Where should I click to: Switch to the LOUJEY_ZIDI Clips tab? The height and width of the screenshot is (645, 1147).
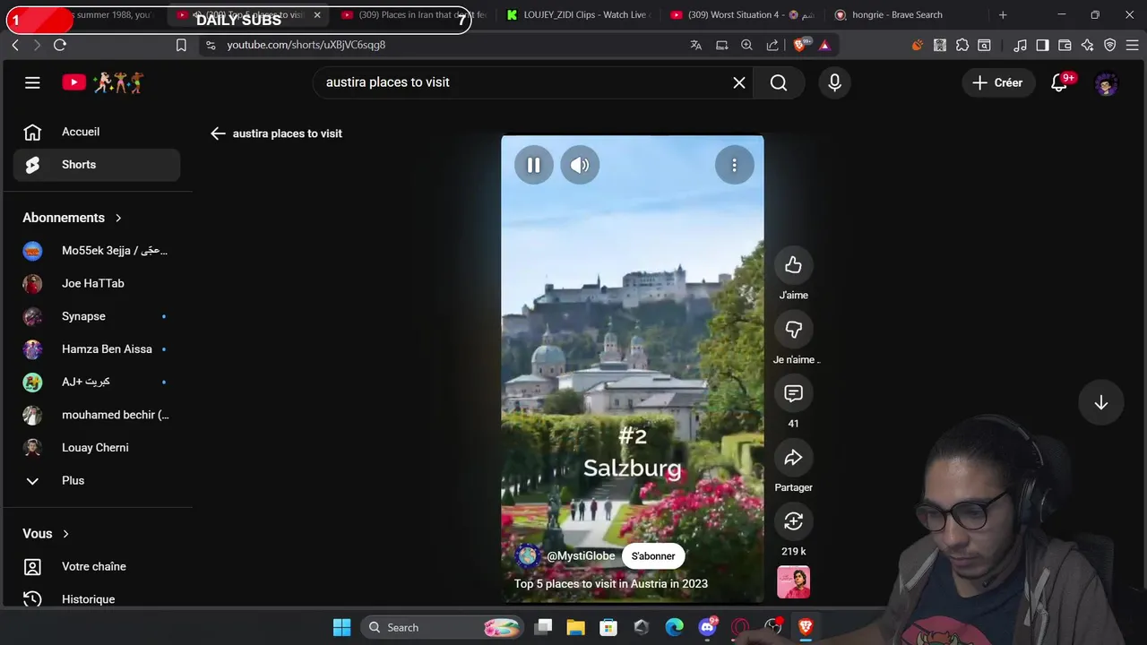(x=578, y=15)
